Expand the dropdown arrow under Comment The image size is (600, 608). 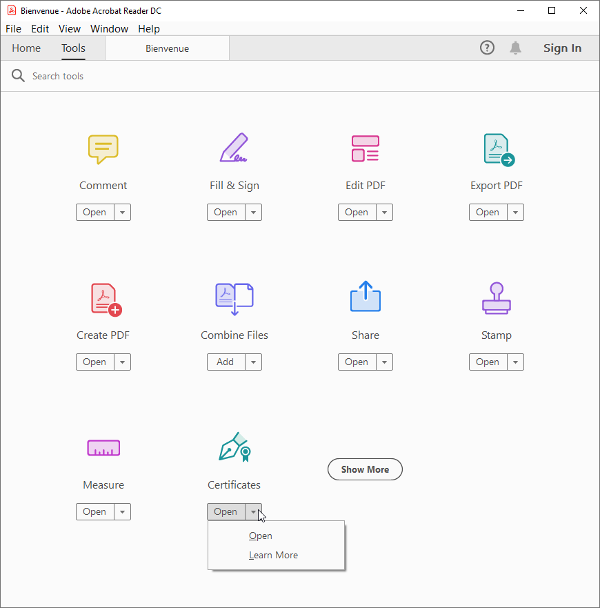pos(122,213)
